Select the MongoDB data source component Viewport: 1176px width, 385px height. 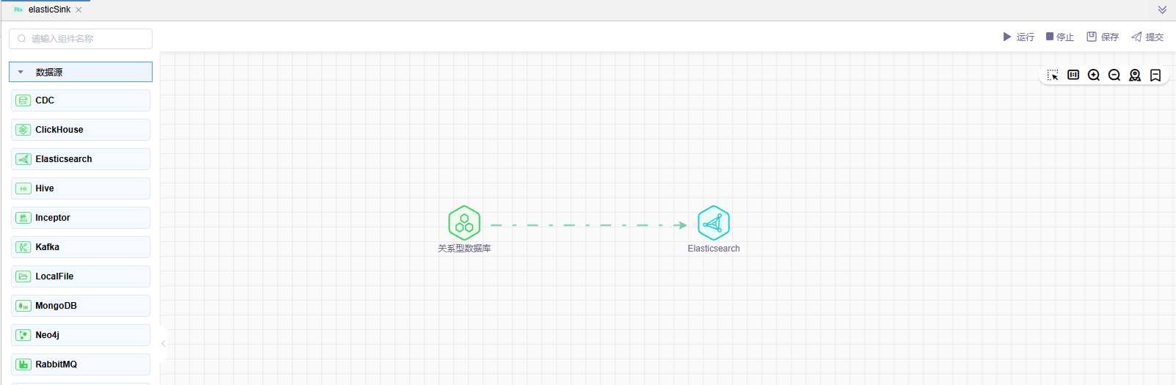pyautogui.click(x=81, y=306)
